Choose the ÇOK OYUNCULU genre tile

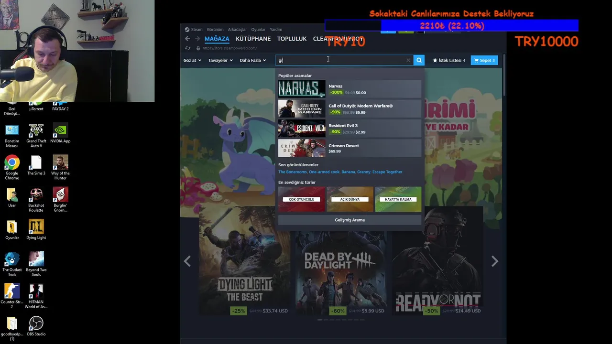click(302, 199)
